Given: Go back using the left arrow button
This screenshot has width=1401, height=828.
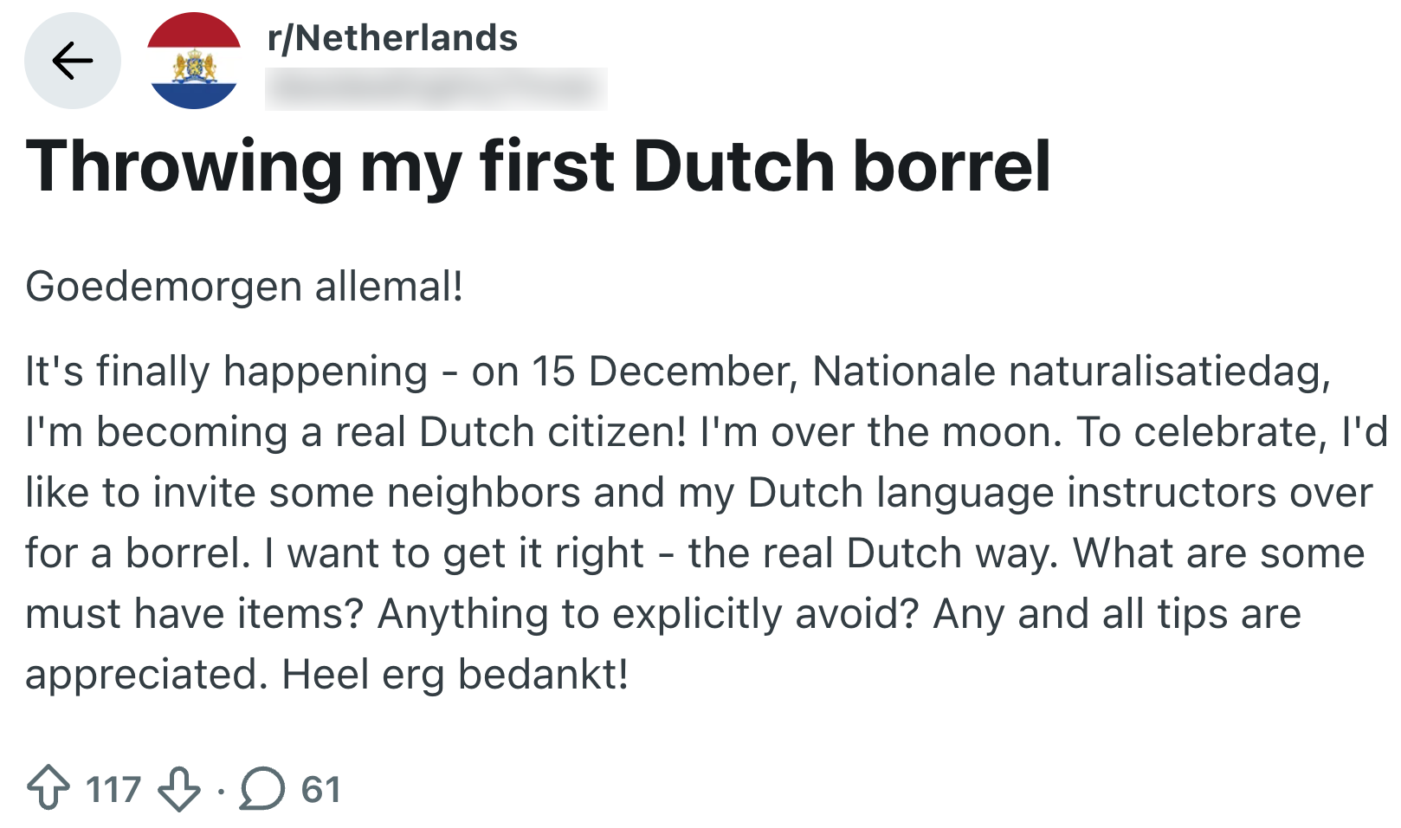Looking at the screenshot, I should pyautogui.click(x=73, y=61).
